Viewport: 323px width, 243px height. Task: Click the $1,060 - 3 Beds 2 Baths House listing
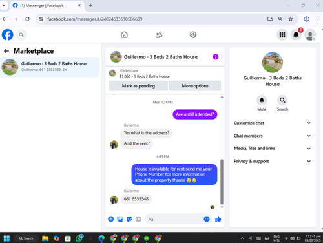pyautogui.click(x=144, y=76)
